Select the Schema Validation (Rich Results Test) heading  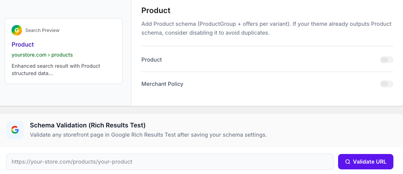point(88,125)
